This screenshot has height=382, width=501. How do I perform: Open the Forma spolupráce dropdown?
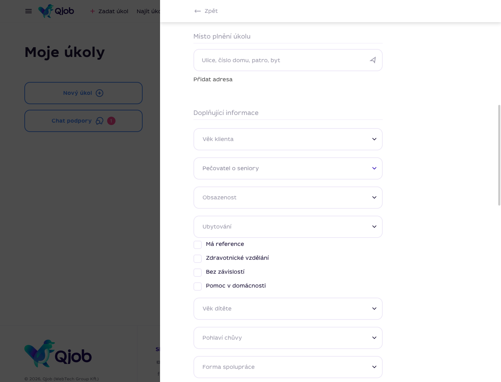pyautogui.click(x=288, y=367)
